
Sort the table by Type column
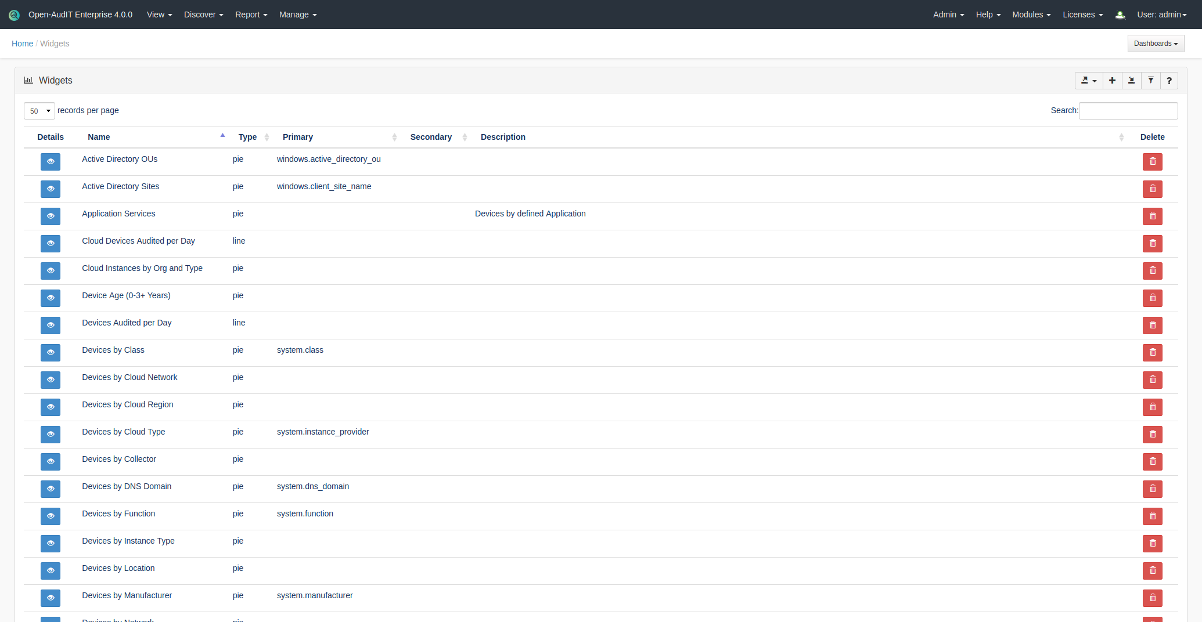tap(248, 137)
